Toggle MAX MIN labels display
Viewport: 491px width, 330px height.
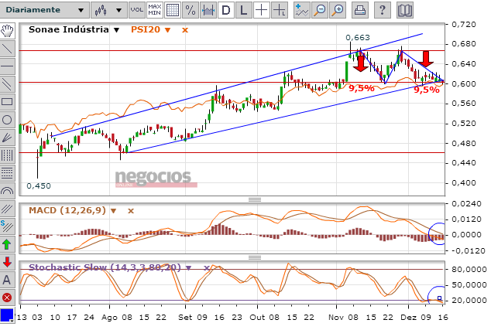coord(155,10)
